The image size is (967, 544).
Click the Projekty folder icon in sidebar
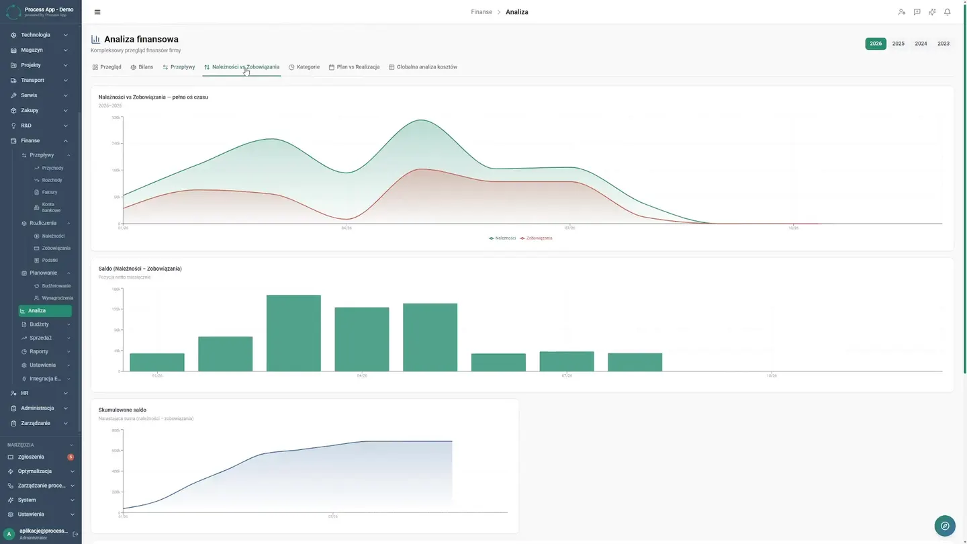pyautogui.click(x=13, y=65)
